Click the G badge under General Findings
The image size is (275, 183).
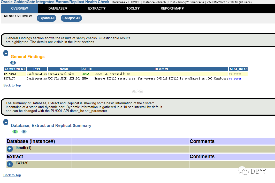13,63
